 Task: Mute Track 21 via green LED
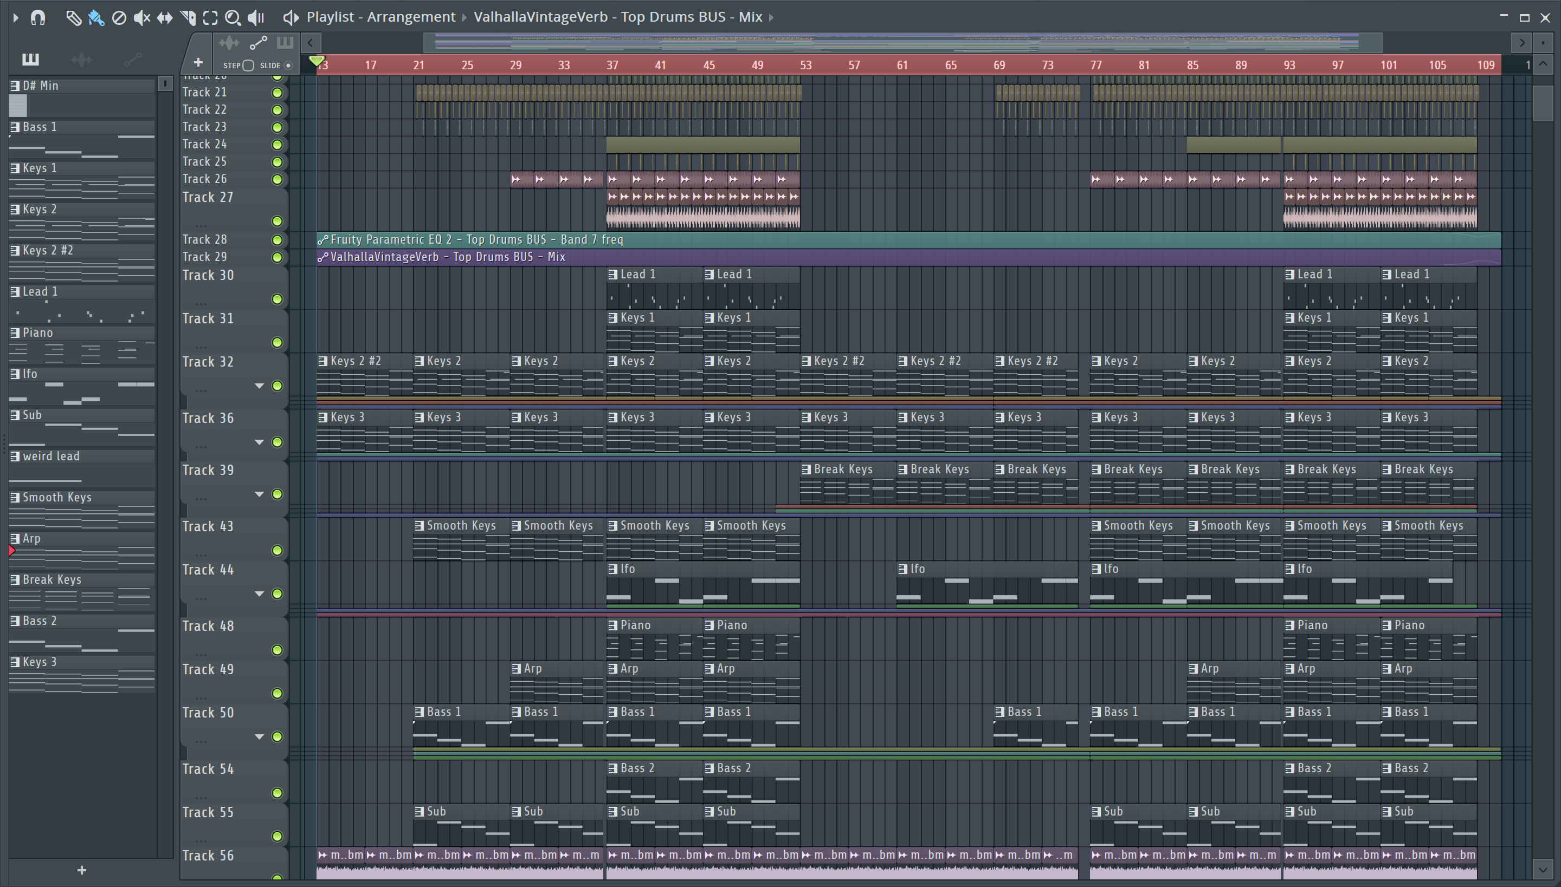[277, 93]
